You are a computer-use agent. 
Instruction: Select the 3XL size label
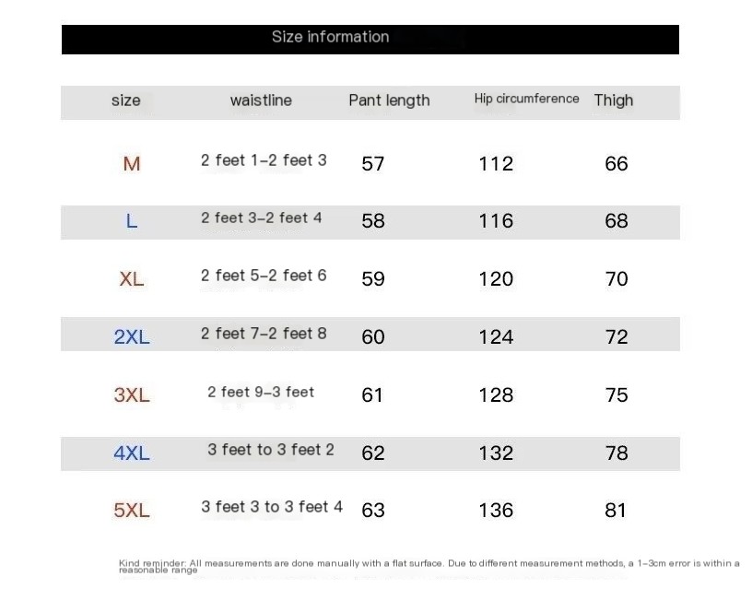pyautogui.click(x=132, y=395)
